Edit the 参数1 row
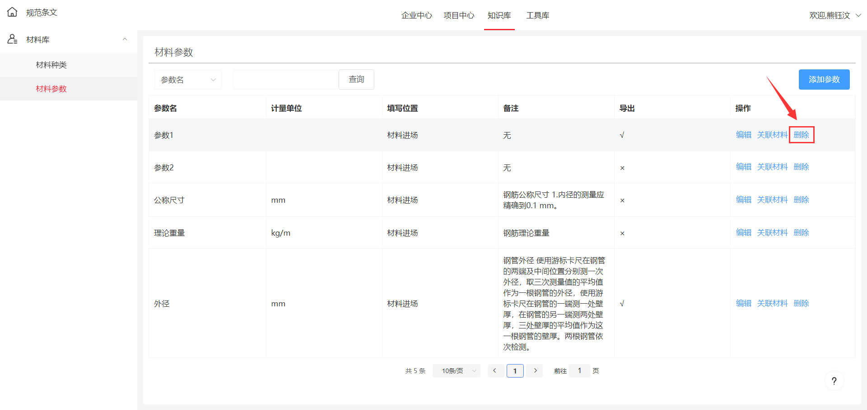The width and height of the screenshot is (867, 410). coord(743,135)
